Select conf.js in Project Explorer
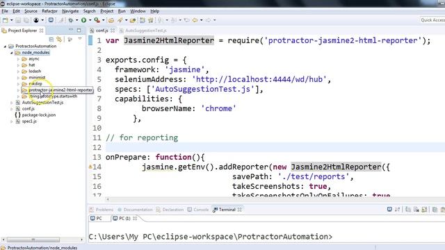The image size is (445, 250). tap(28, 108)
